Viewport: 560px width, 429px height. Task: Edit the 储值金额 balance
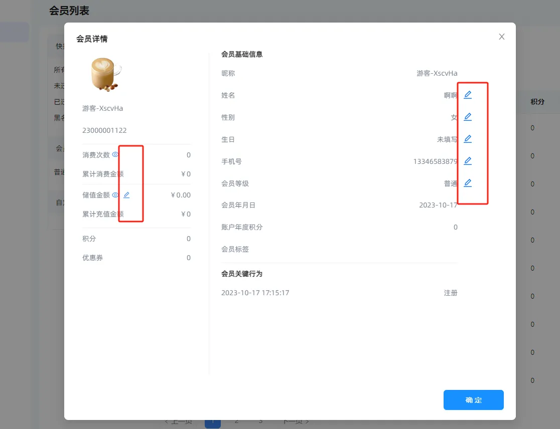(126, 195)
